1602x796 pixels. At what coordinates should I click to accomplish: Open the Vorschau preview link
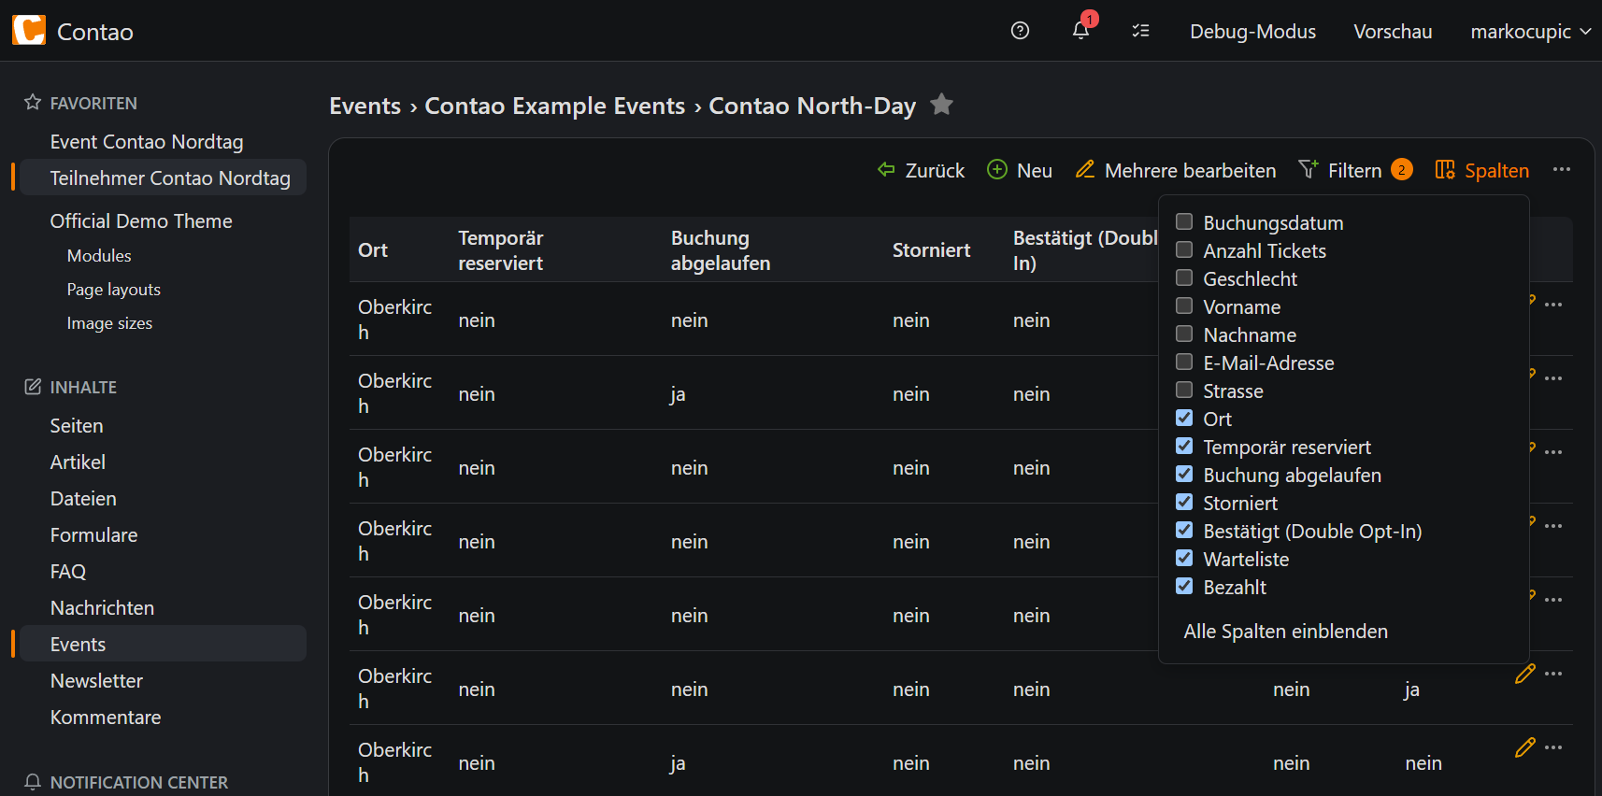point(1393,31)
